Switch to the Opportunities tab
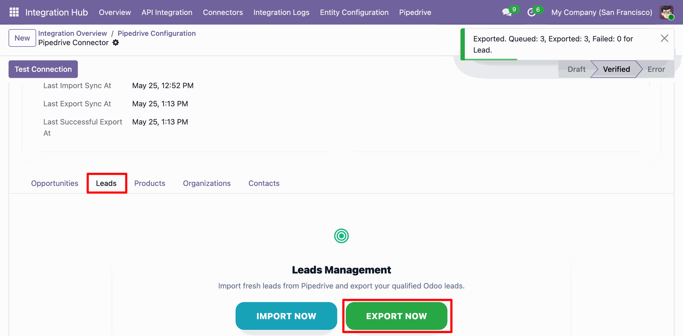The height and width of the screenshot is (336, 683). [x=54, y=183]
